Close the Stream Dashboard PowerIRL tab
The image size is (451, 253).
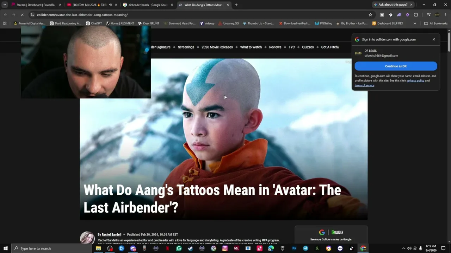pyautogui.click(x=60, y=5)
